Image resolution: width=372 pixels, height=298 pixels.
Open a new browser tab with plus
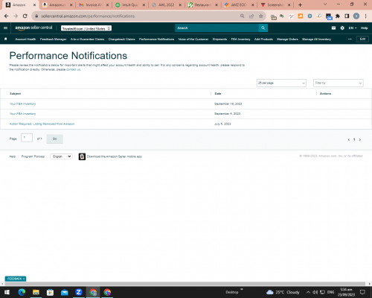tap(300, 4)
